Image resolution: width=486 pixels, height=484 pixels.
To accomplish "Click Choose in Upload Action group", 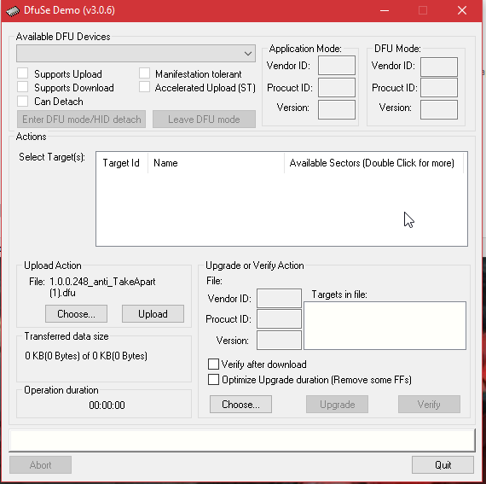I will pos(76,313).
